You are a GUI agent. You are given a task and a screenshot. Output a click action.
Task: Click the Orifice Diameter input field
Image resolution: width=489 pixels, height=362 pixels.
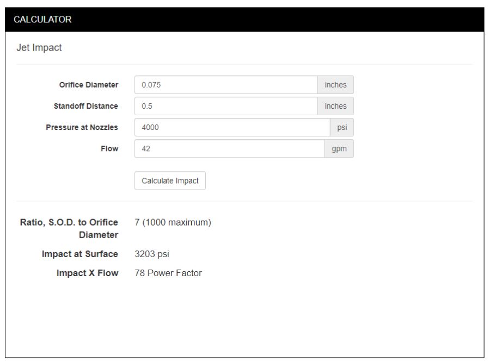pyautogui.click(x=225, y=85)
